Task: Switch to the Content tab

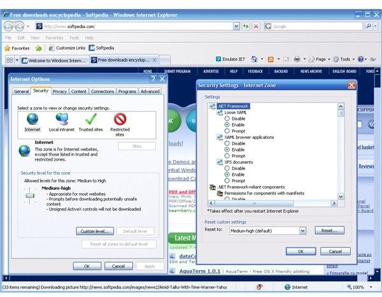Action: 79,91
